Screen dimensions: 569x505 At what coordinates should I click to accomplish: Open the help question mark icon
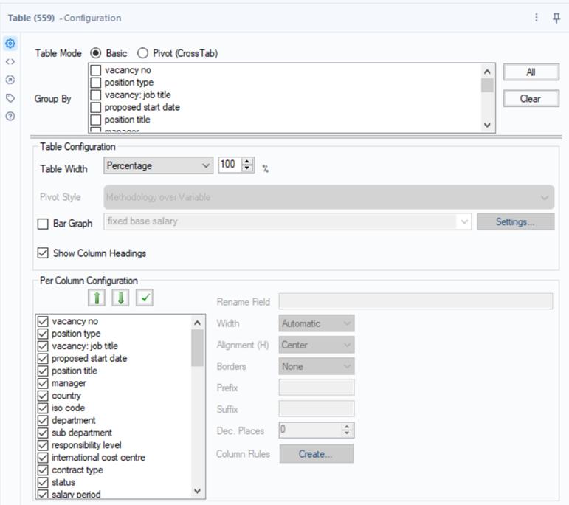pos(10,116)
